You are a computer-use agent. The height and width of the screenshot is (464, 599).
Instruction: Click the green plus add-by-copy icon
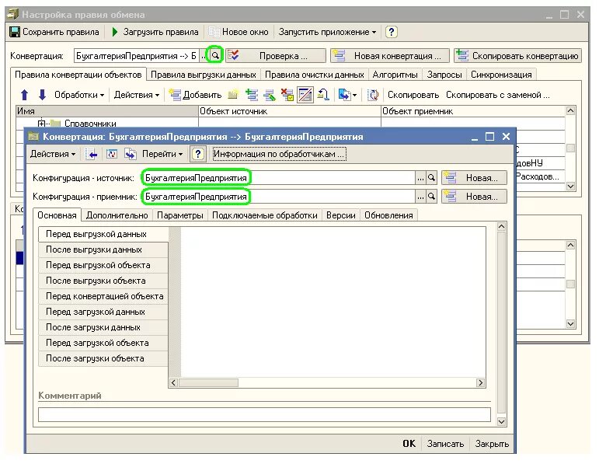pos(252,95)
